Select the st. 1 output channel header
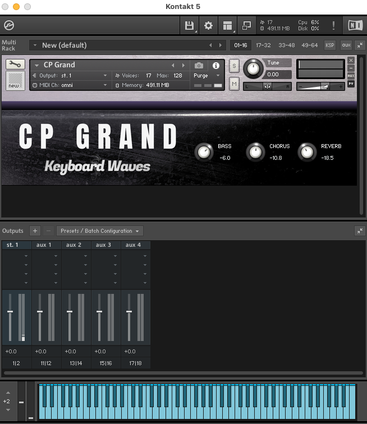The image size is (367, 424). pyautogui.click(x=17, y=245)
